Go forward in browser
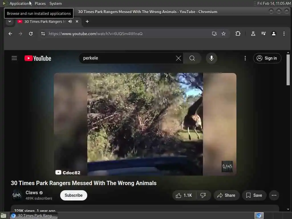Screen dimensions: 292x219 point(21,34)
